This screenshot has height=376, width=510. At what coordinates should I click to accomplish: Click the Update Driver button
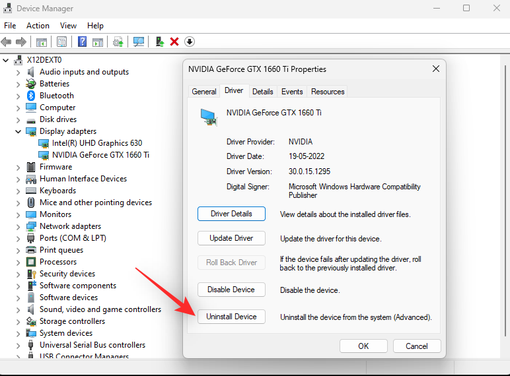tap(231, 238)
